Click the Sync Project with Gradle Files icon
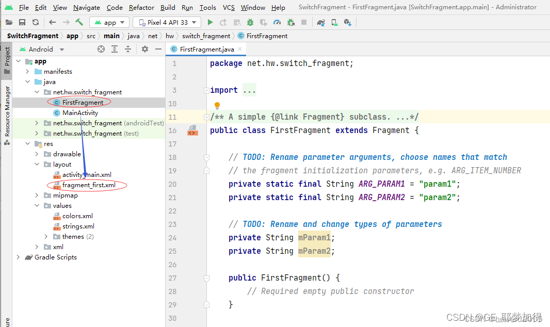Viewport: 550px width, 327px height. 321,22
